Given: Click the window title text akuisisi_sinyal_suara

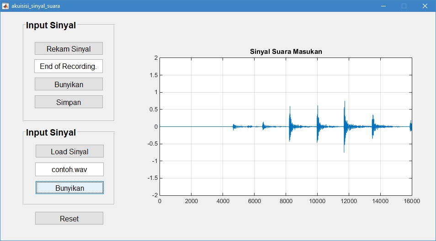Looking at the screenshot, I should pos(35,6).
